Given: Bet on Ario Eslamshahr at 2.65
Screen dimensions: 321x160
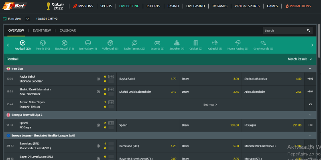Looking at the screenshot, I should tap(273, 92).
